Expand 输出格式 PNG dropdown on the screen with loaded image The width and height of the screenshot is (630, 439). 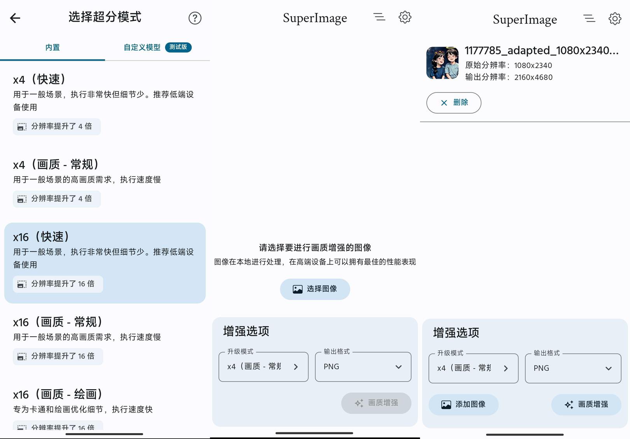coord(573,368)
